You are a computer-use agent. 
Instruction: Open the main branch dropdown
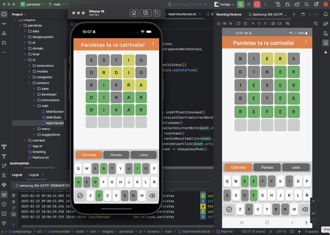pos(58,4)
